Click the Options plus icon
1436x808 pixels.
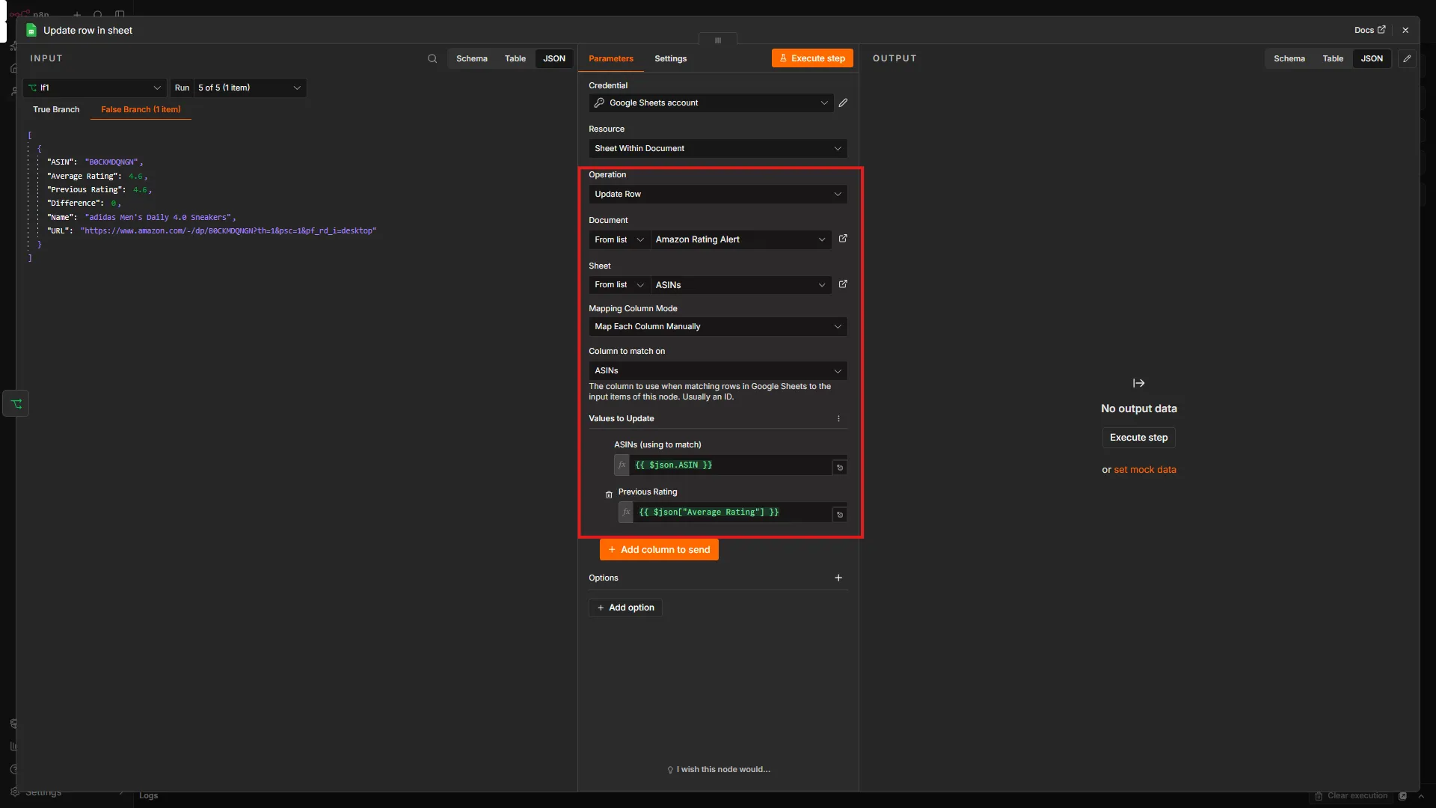[x=838, y=578]
